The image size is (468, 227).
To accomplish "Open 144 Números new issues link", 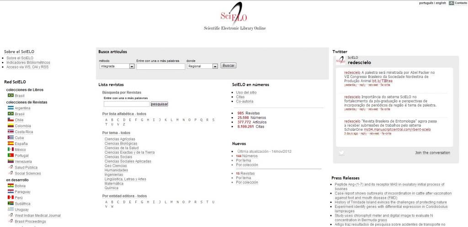I will point(246,156).
